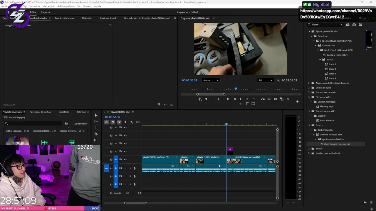Toggle V1 track output eye

125,159
